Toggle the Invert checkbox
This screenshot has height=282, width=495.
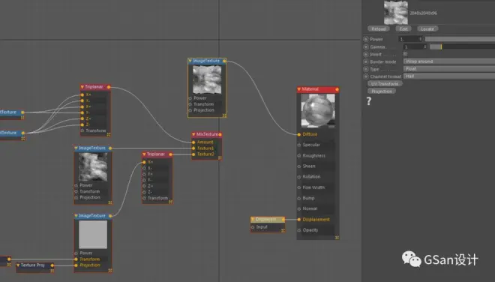coord(405,54)
